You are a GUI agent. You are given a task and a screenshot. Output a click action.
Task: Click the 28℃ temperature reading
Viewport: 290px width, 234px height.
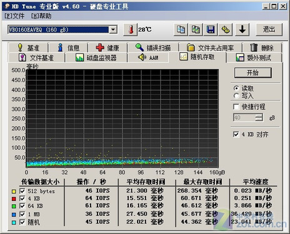(145, 29)
